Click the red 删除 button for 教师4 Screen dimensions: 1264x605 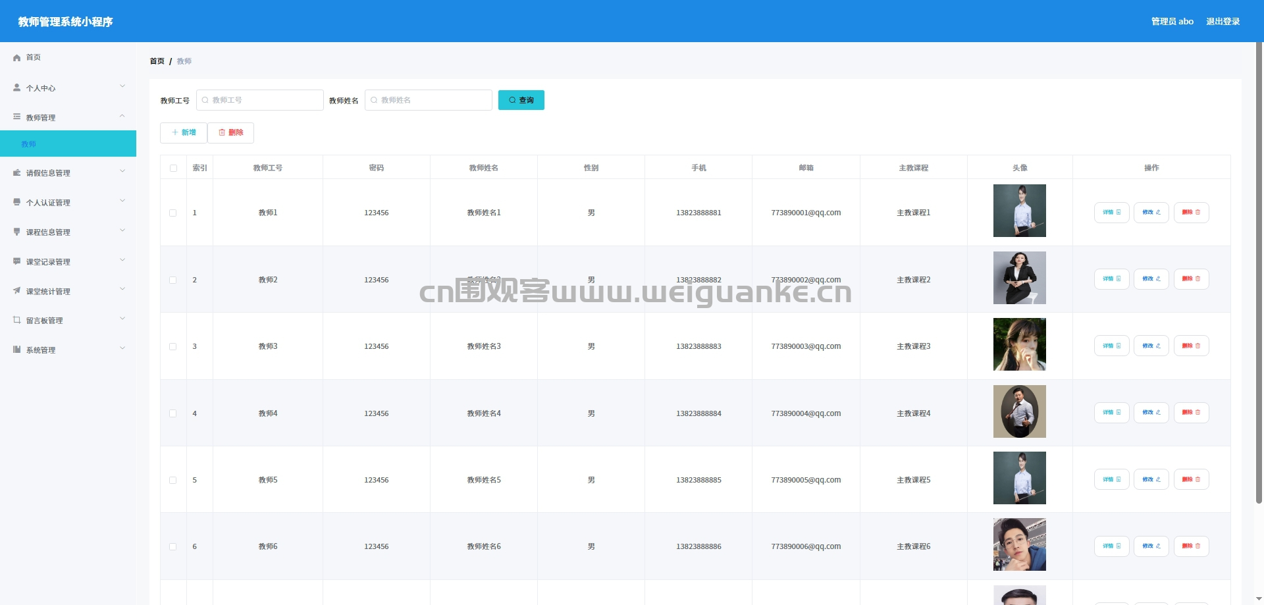[1191, 413]
